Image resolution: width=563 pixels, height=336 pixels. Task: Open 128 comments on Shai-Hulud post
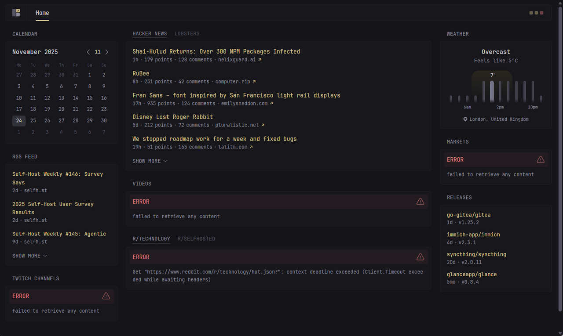(195, 60)
